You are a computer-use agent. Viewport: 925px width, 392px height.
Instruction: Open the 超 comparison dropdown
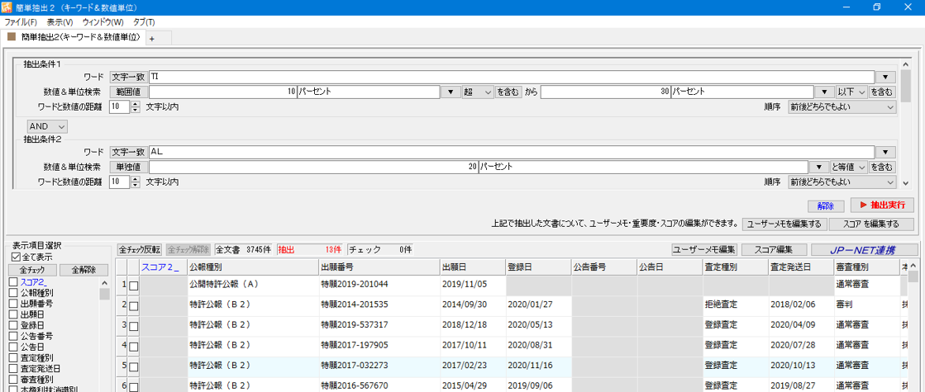point(478,92)
